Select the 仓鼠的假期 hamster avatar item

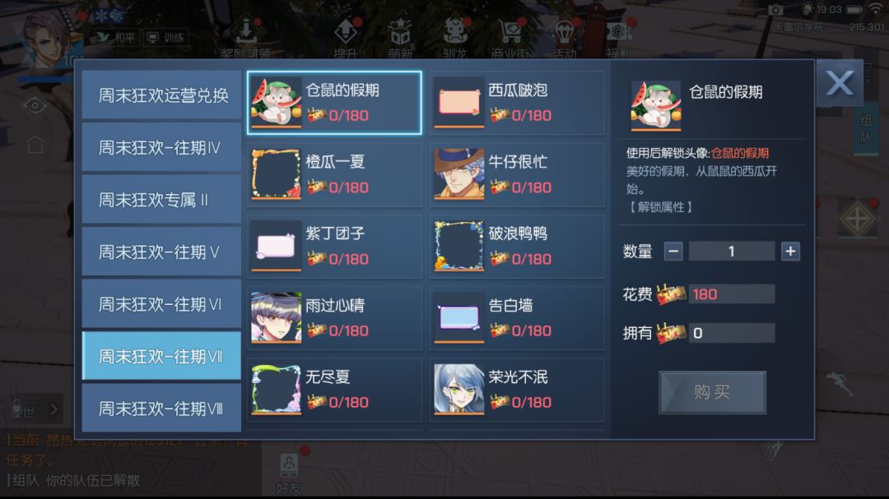334,103
